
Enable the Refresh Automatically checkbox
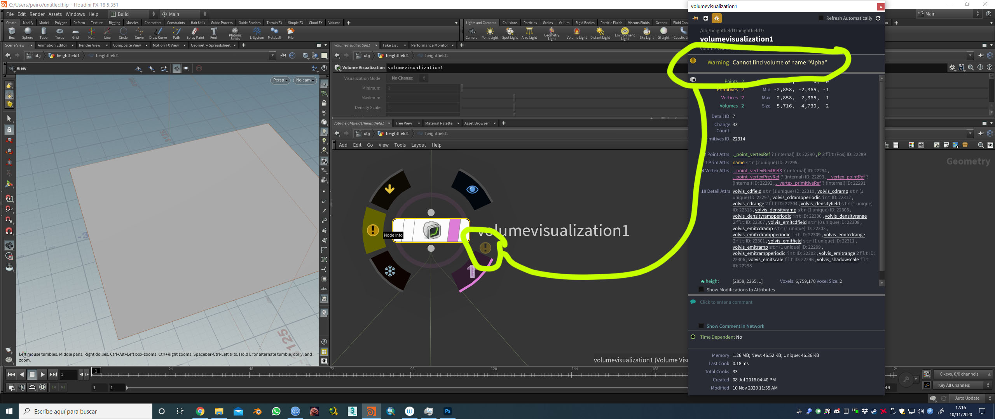point(821,18)
